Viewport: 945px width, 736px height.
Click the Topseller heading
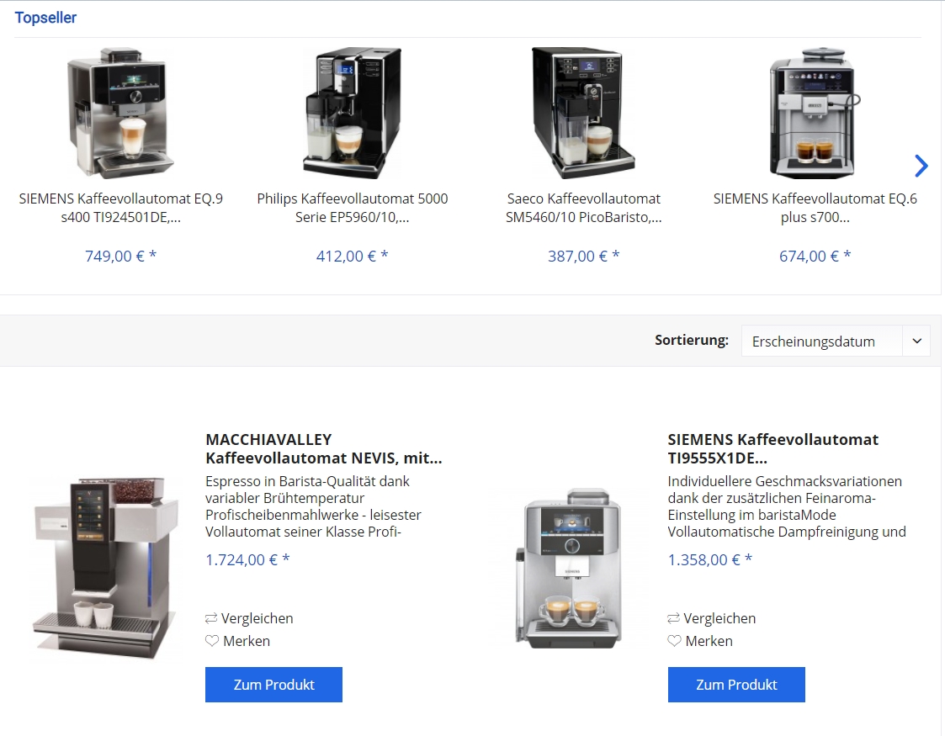point(45,18)
